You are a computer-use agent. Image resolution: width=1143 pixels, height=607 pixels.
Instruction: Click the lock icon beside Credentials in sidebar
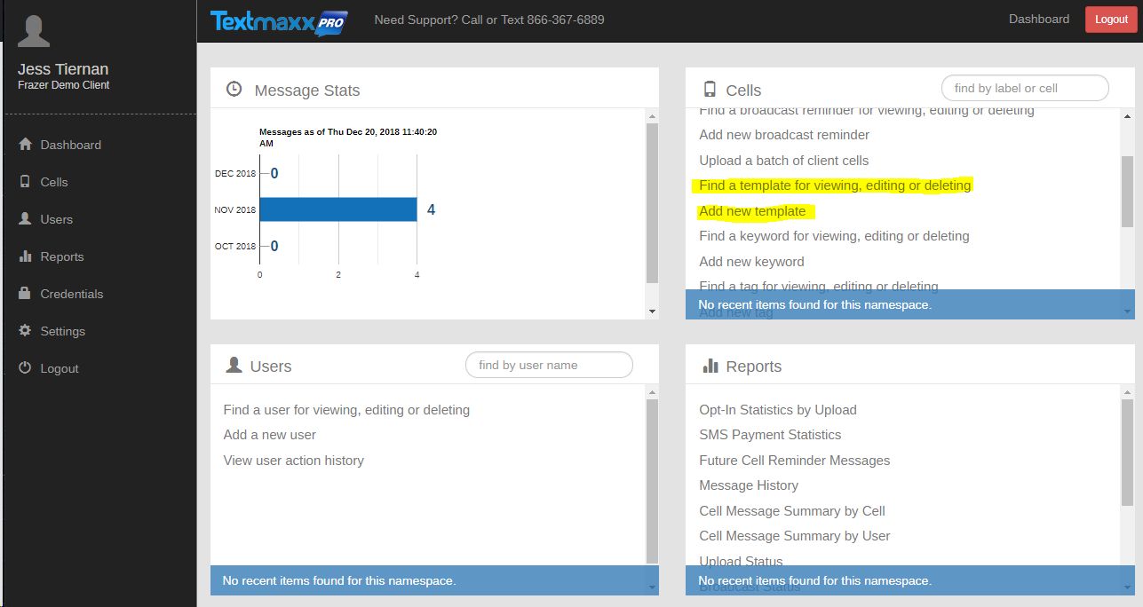pyautogui.click(x=25, y=294)
